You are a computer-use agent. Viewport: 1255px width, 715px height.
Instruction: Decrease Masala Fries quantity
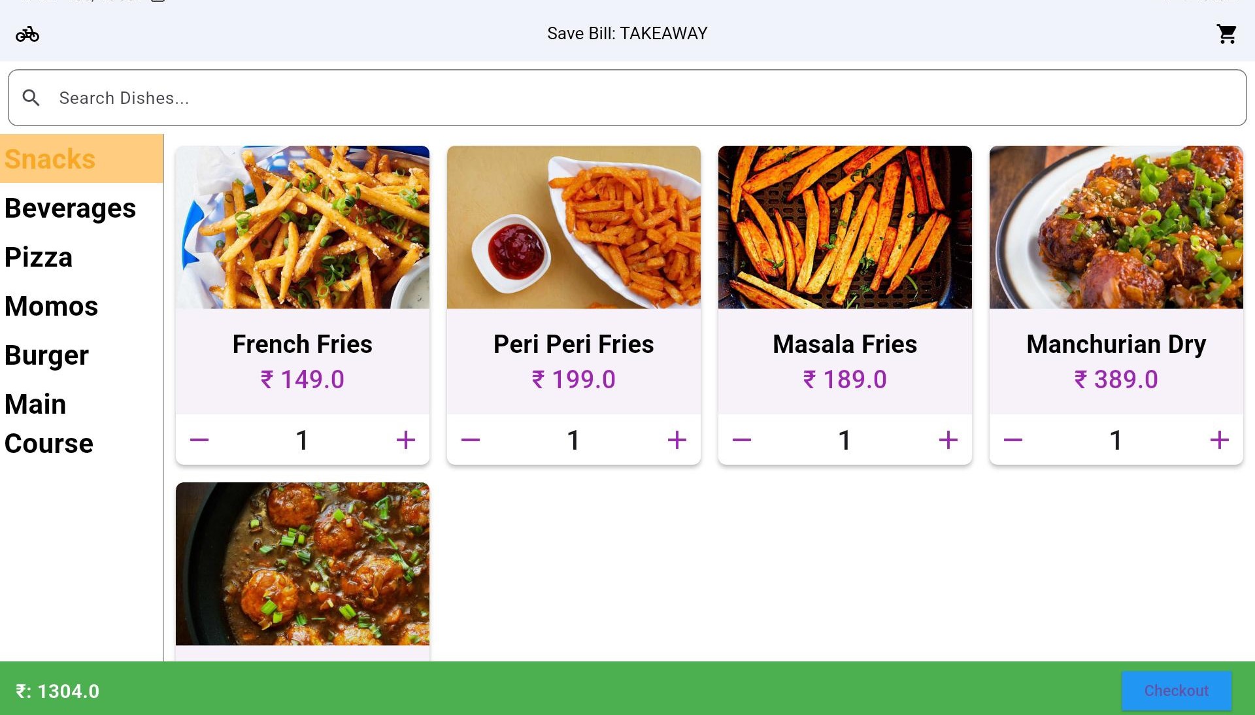[x=742, y=440]
